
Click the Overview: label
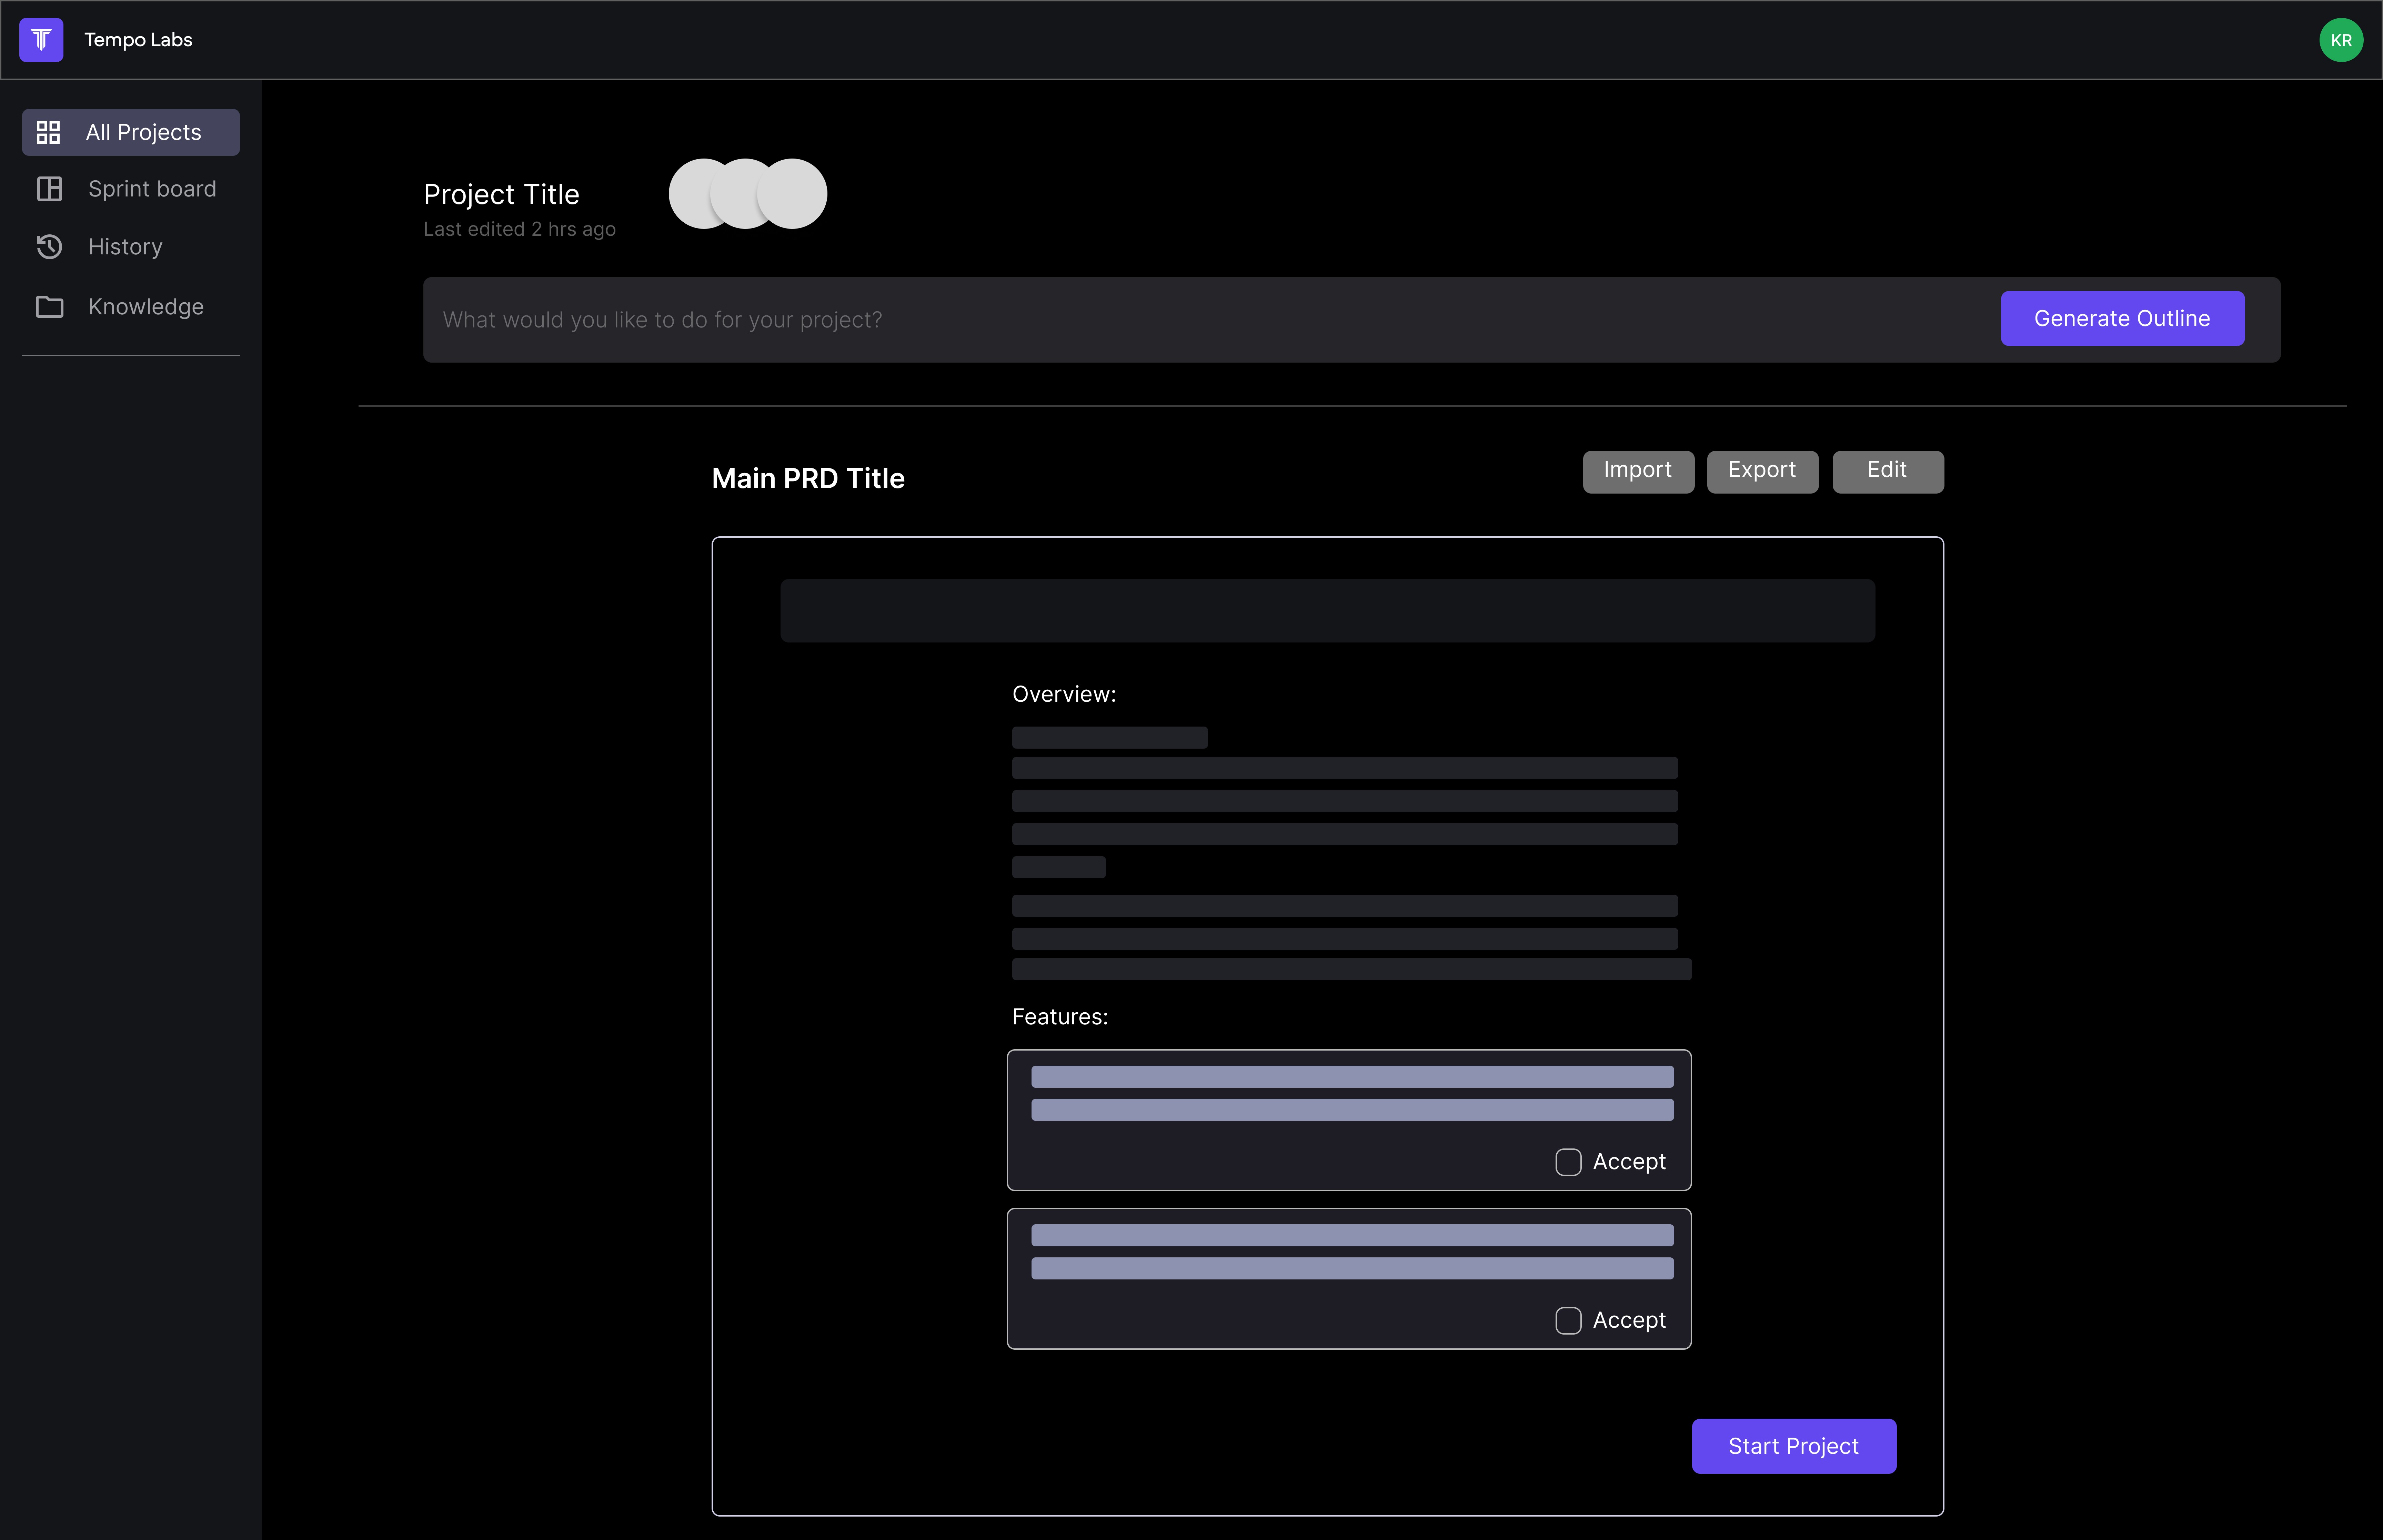click(1064, 694)
